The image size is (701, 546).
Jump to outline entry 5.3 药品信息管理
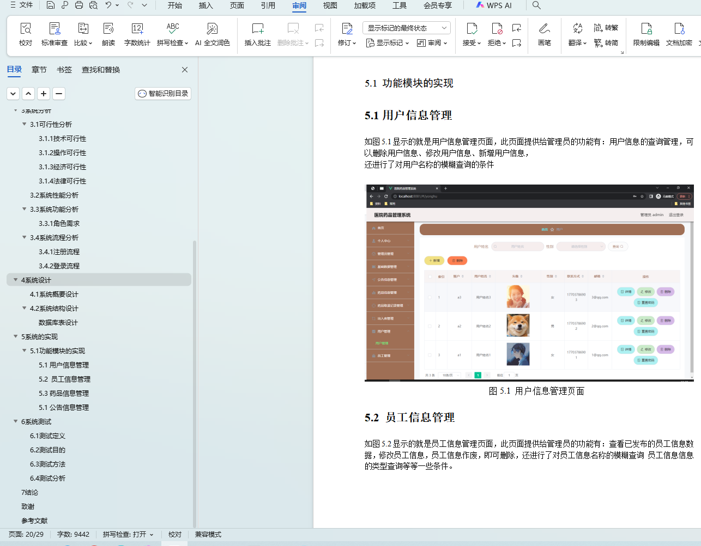[x=64, y=393]
